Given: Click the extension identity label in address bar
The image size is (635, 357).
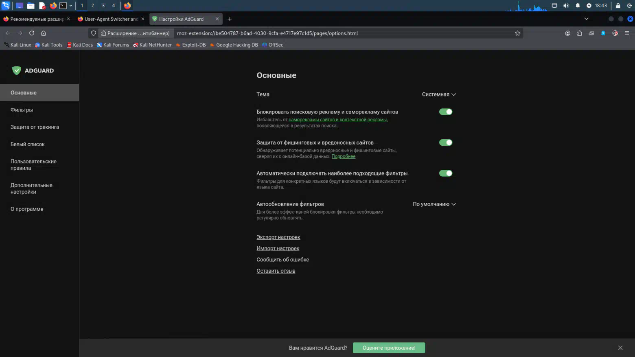Looking at the screenshot, I should point(136,33).
